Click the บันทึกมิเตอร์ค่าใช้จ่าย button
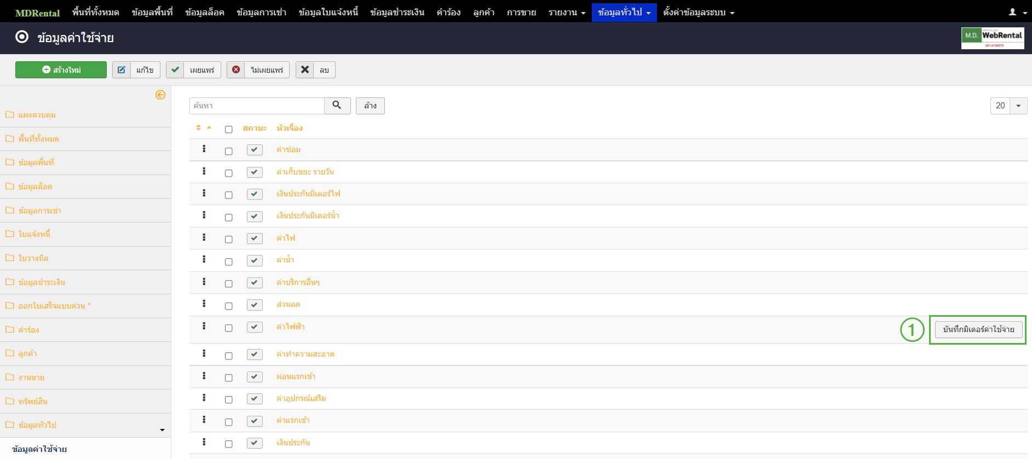This screenshot has width=1032, height=459. click(x=978, y=329)
